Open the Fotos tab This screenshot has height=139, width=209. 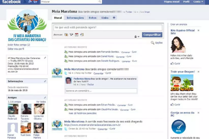point(93,18)
